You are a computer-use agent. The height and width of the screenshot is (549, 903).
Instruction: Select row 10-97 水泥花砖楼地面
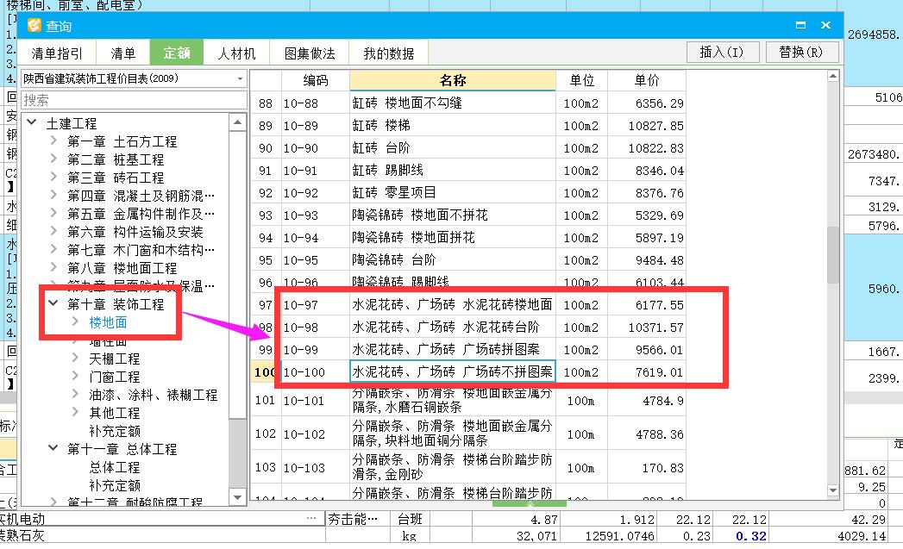point(468,304)
